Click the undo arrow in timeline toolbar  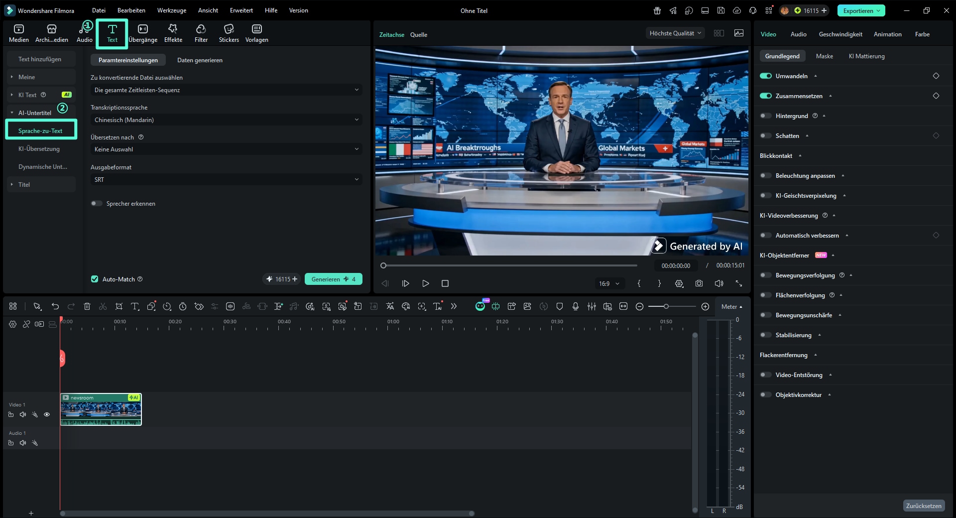[x=55, y=306]
